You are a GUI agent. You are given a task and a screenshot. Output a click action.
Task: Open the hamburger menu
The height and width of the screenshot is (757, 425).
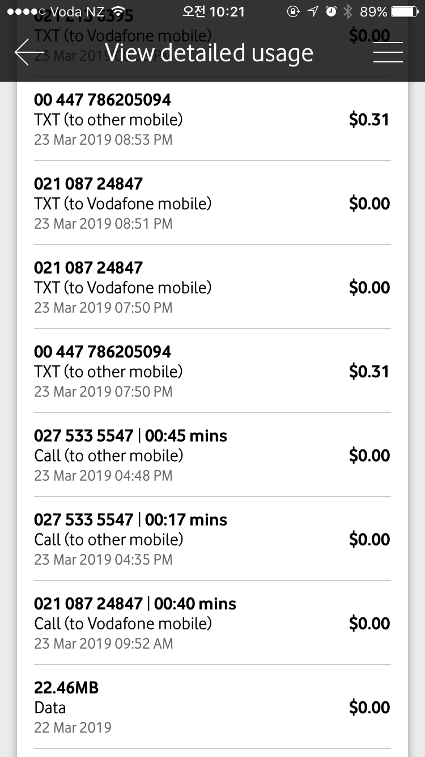point(388,52)
